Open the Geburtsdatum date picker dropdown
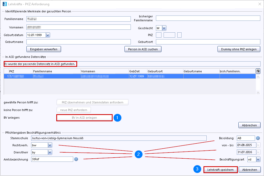Viewport: 264px width, 176px height. 48,35
